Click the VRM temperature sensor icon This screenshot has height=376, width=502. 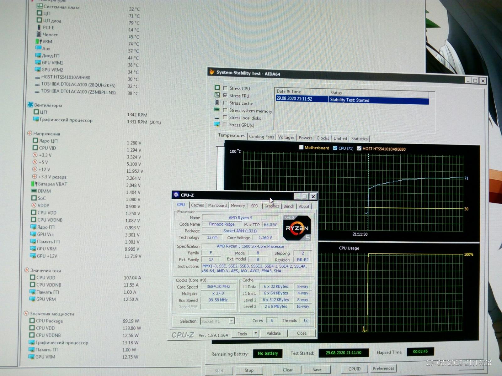pos(39,41)
